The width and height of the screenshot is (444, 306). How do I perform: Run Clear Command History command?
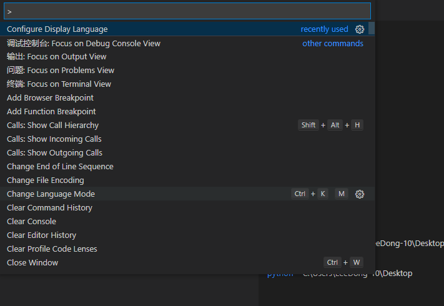click(x=49, y=208)
